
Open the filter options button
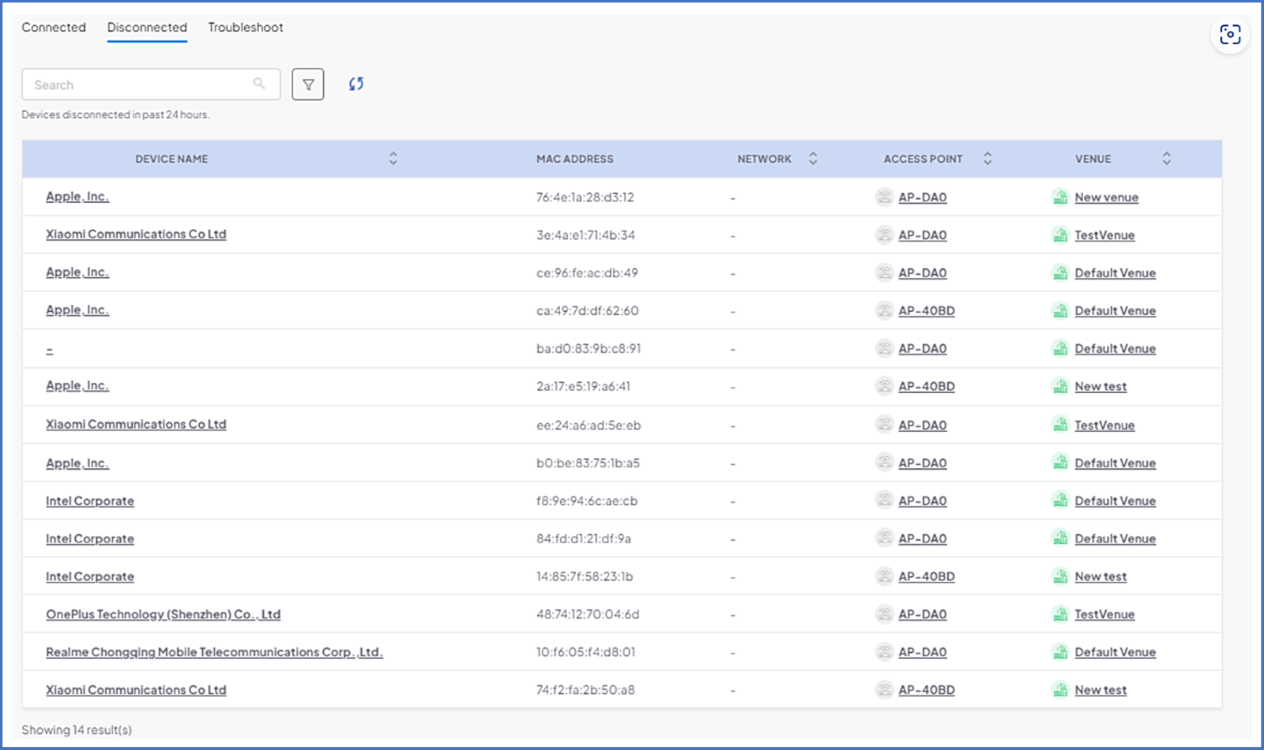[x=308, y=84]
